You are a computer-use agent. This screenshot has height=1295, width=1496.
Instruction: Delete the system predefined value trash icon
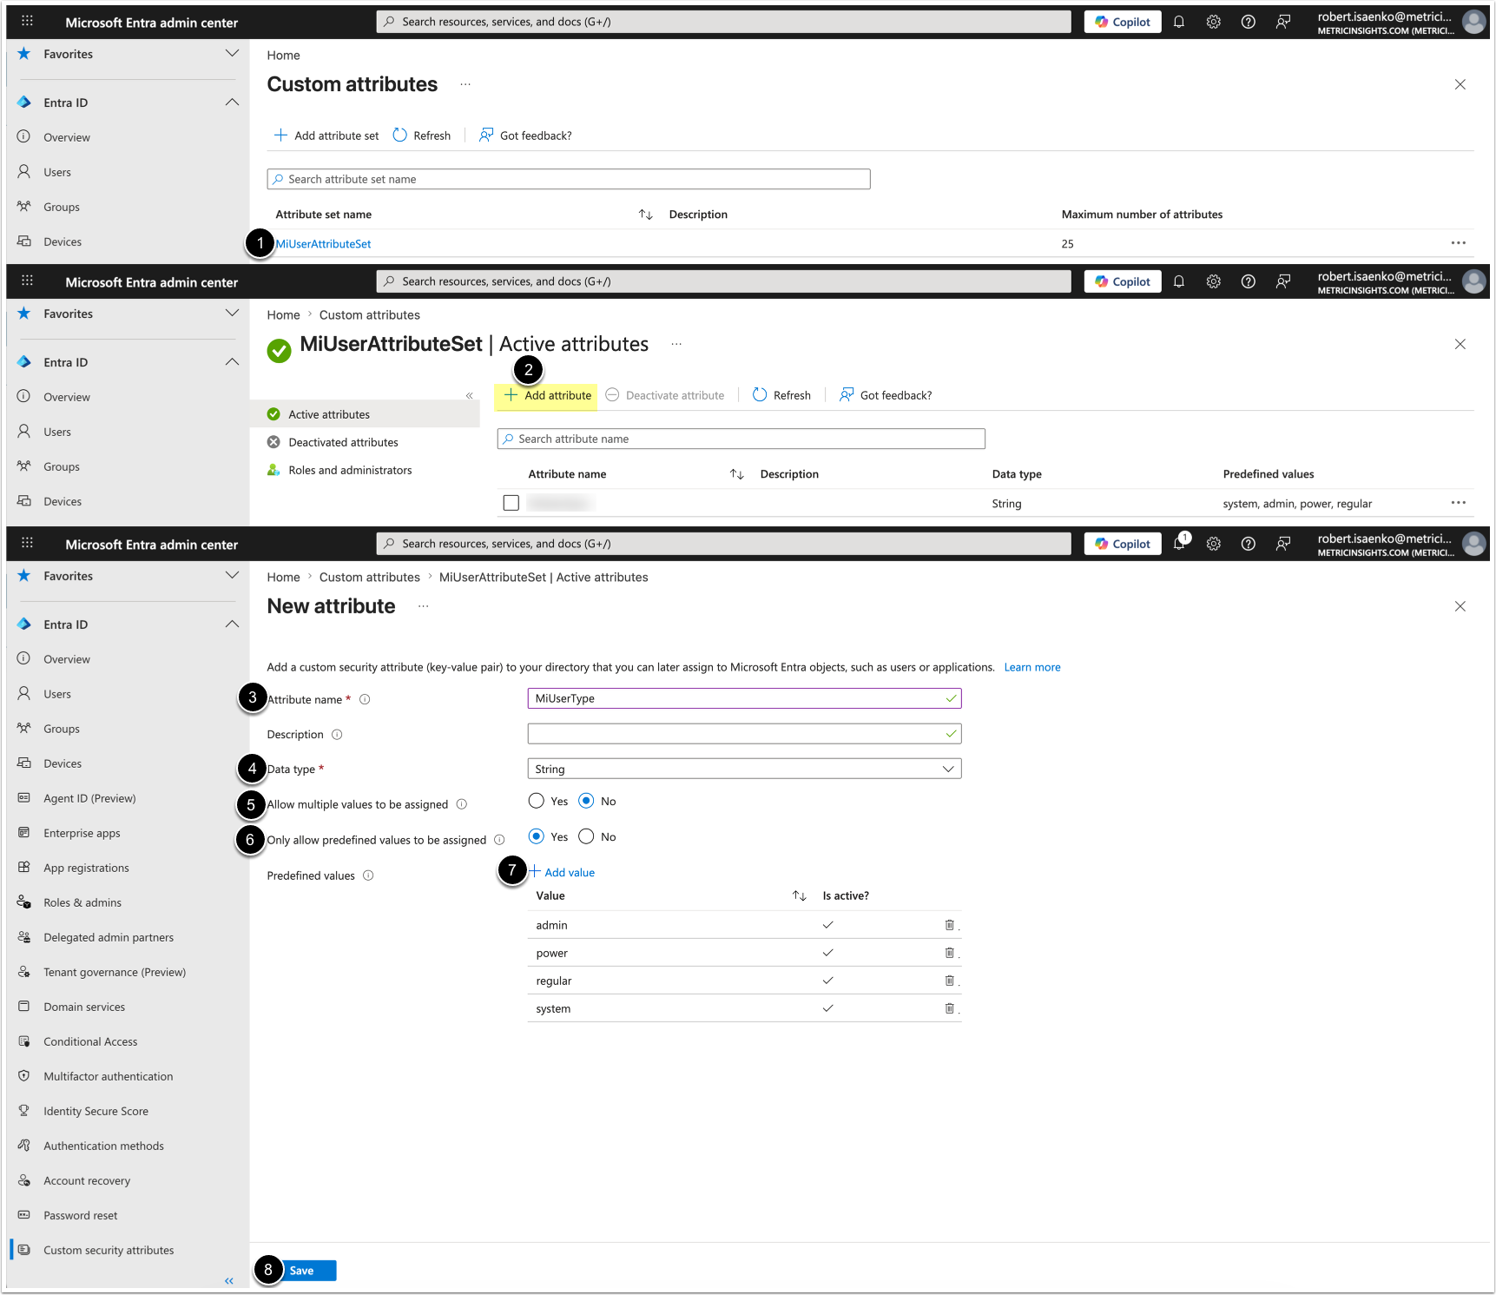coord(949,1008)
